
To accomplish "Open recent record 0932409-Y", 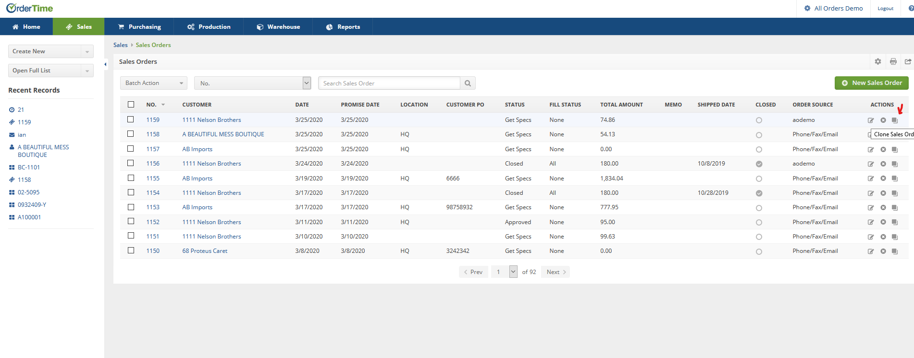I will (32, 205).
